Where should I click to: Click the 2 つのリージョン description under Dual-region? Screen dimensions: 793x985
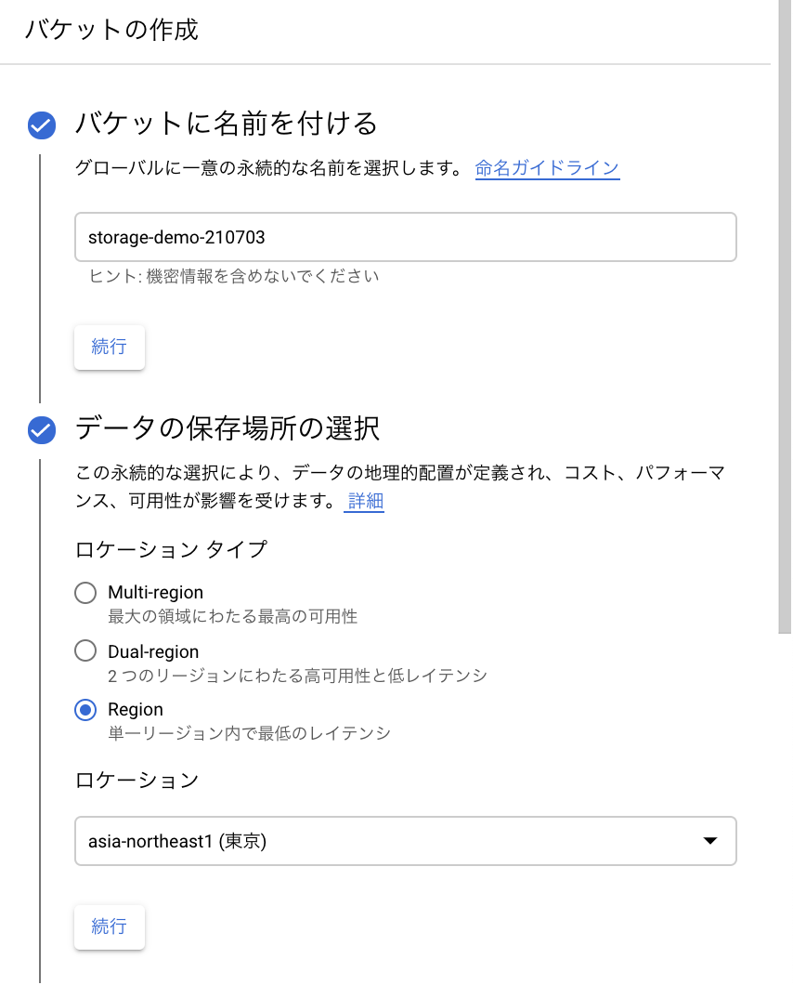[x=297, y=676]
